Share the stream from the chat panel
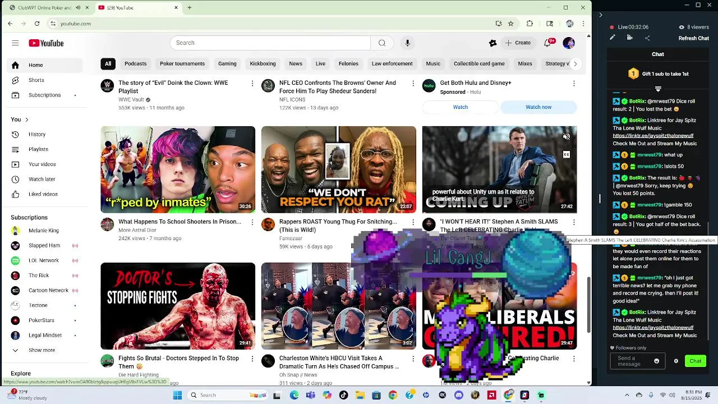 click(647, 38)
